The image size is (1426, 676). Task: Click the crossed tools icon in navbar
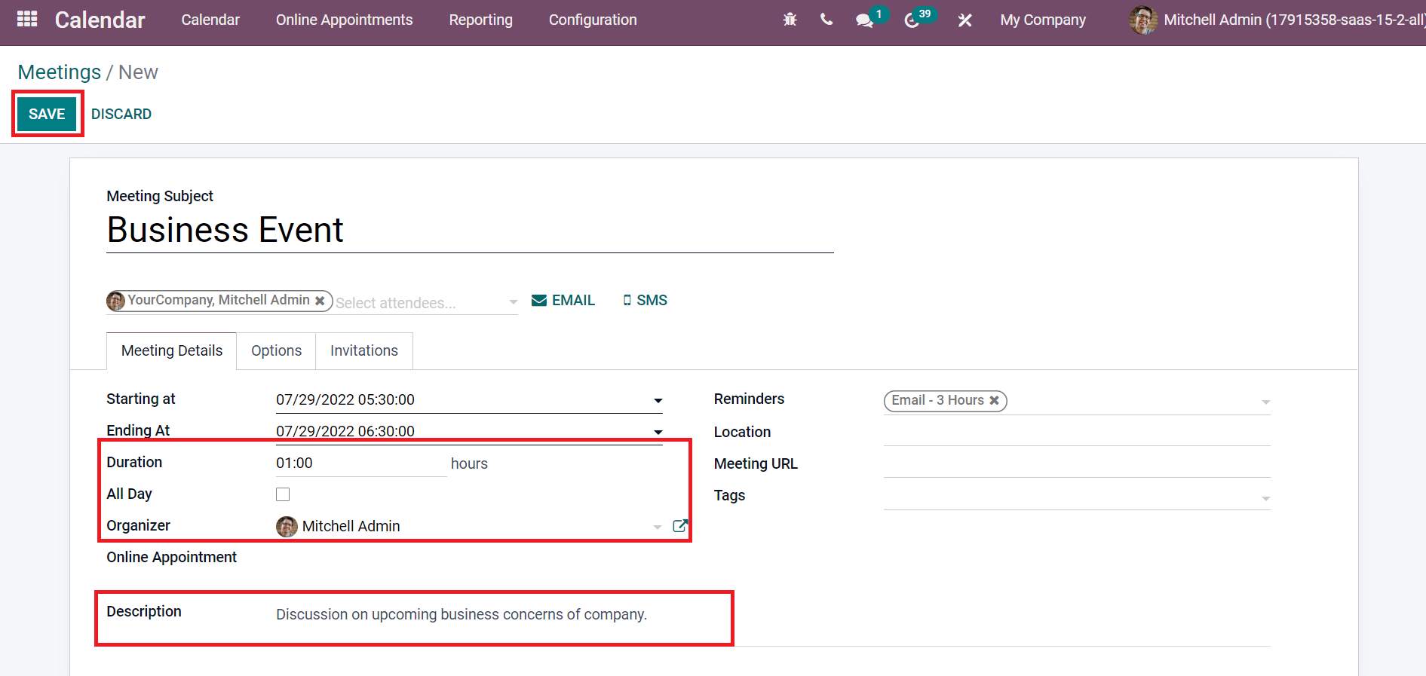tap(964, 20)
